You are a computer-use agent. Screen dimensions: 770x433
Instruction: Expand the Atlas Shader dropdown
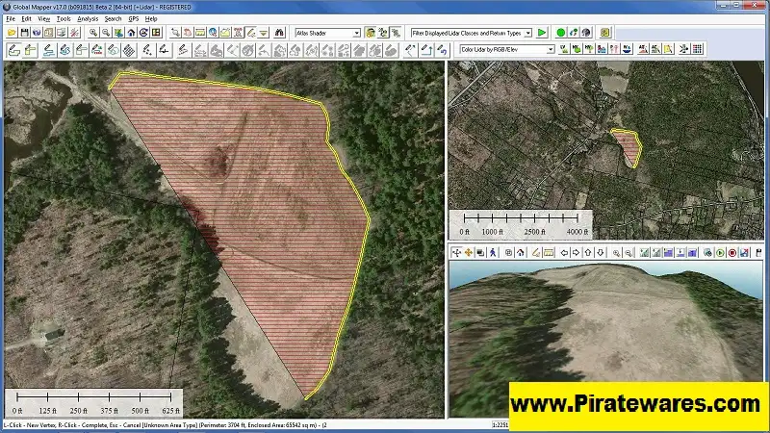(356, 33)
